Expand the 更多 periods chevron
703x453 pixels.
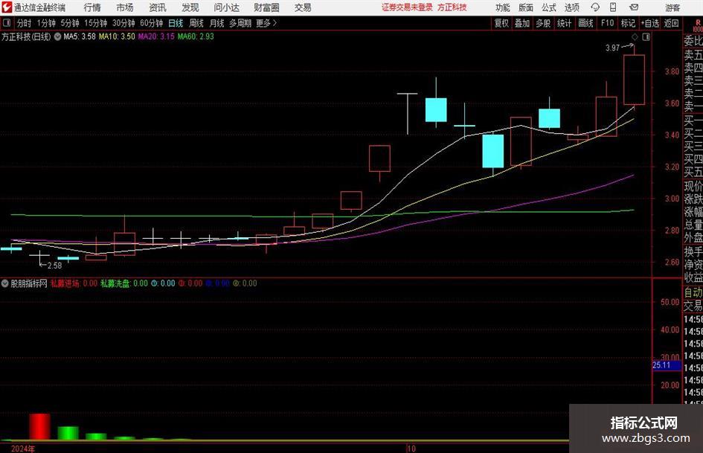tap(267, 23)
